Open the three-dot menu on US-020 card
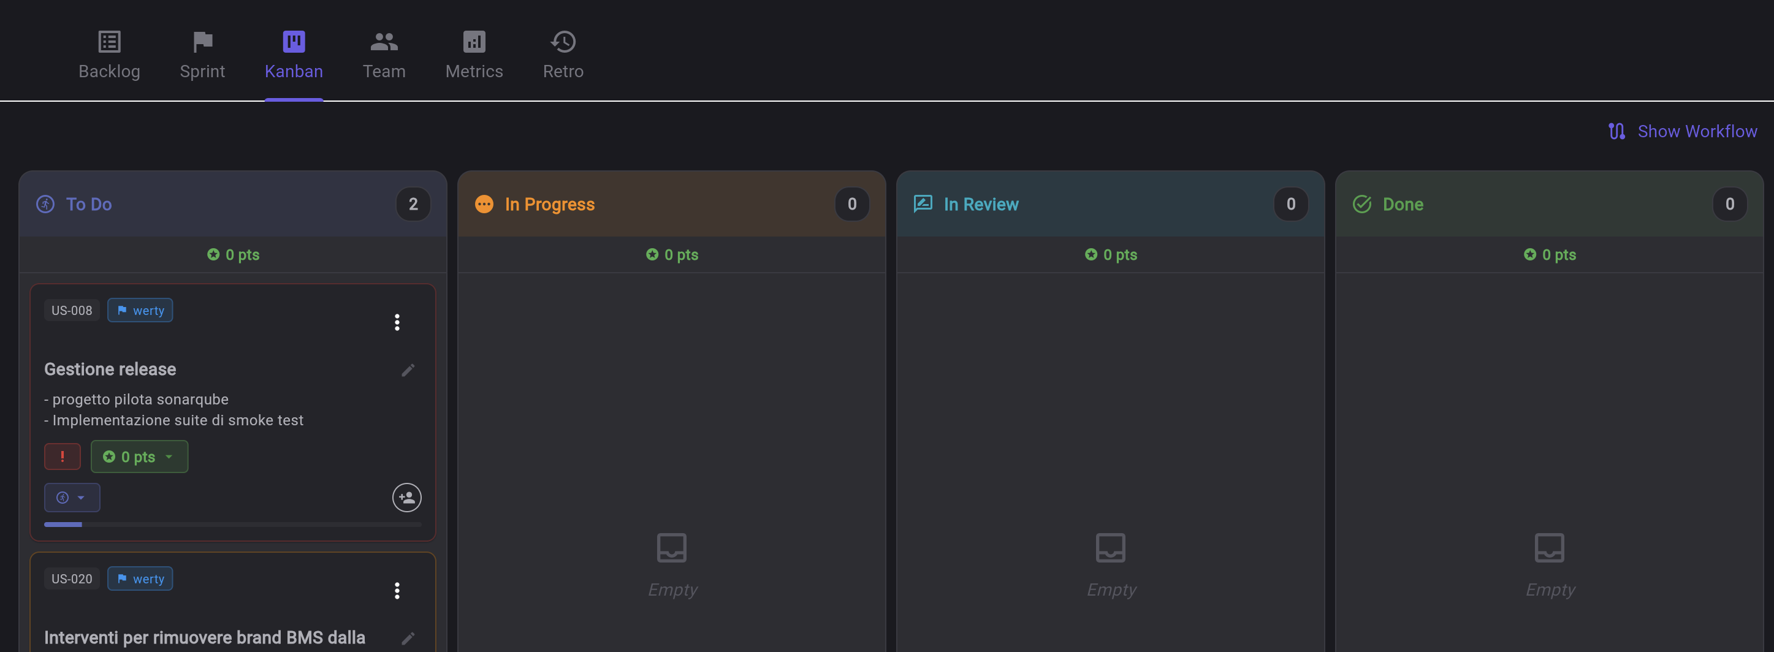This screenshot has height=652, width=1774. (397, 591)
